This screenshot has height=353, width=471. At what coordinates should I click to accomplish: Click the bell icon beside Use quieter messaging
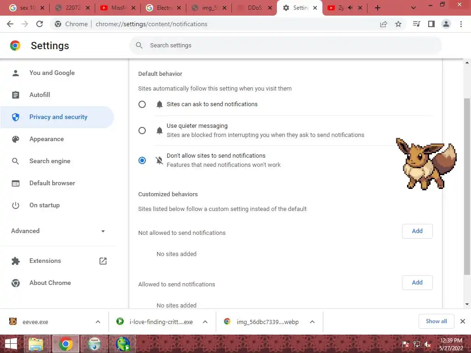(160, 130)
